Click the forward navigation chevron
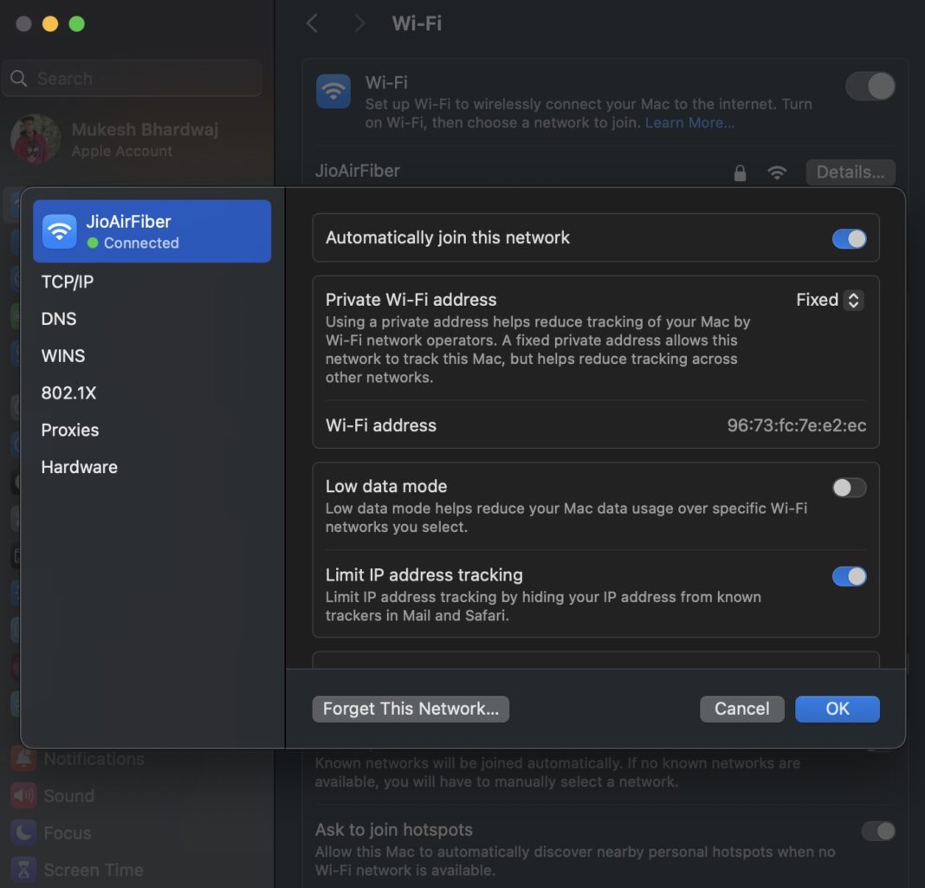 (359, 23)
